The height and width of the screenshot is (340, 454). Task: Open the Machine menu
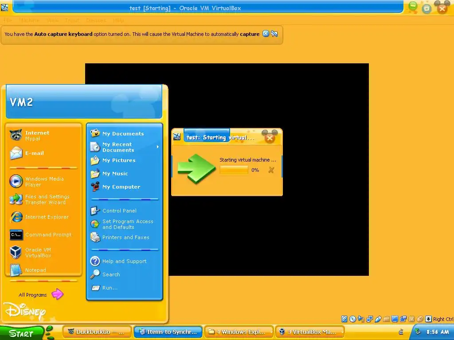point(29,20)
